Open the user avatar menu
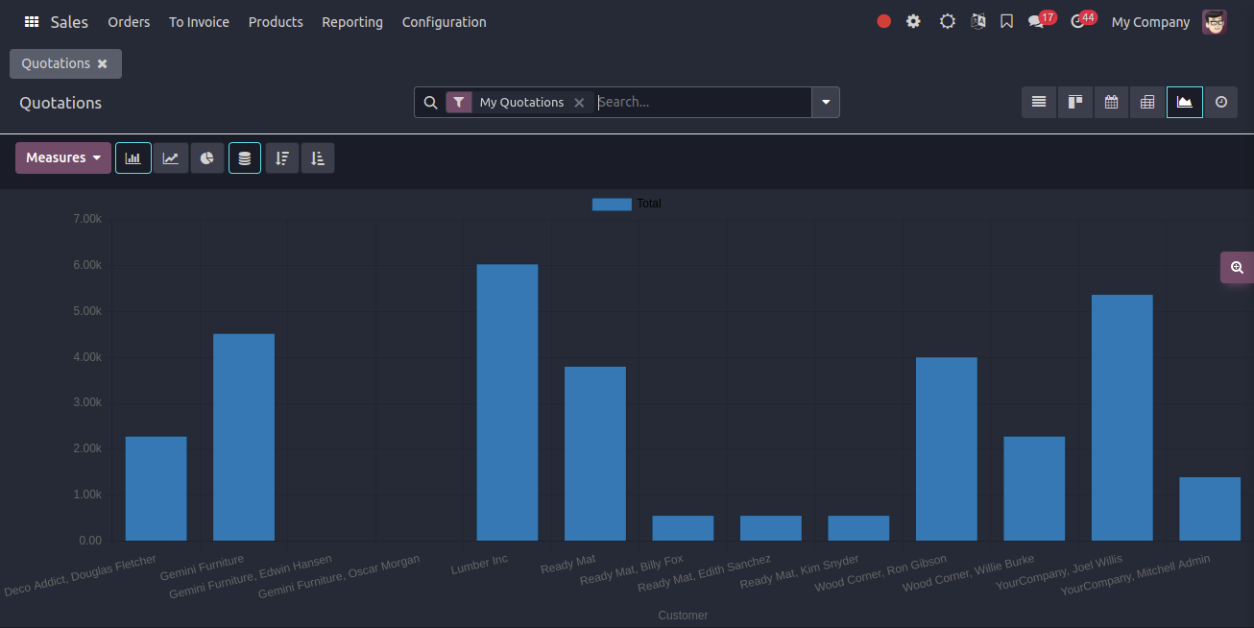This screenshot has height=628, width=1254. pyautogui.click(x=1215, y=21)
